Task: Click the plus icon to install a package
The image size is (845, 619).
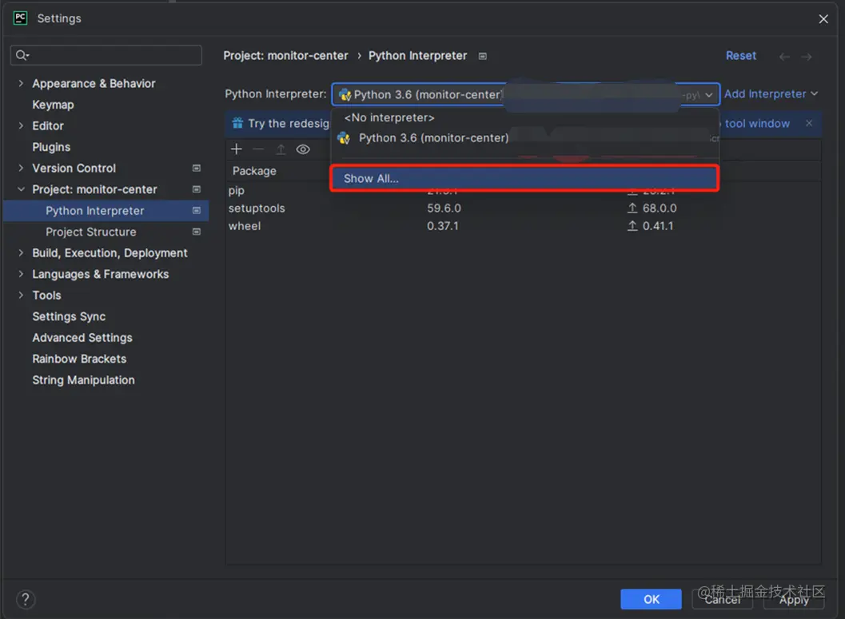Action: point(236,149)
